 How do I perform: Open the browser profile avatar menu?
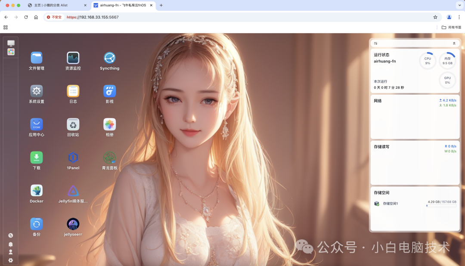click(449, 17)
